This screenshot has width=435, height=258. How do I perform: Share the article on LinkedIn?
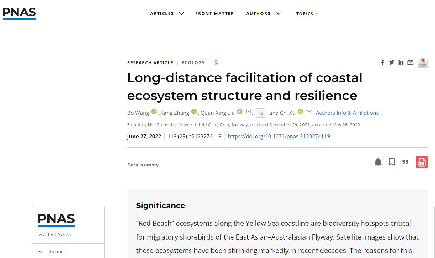[401, 63]
